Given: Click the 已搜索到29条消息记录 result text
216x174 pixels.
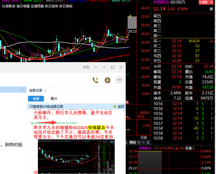Looking at the screenshot, I should (x=46, y=107).
